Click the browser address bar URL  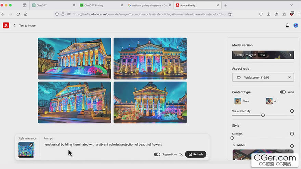pyautogui.click(x=149, y=14)
